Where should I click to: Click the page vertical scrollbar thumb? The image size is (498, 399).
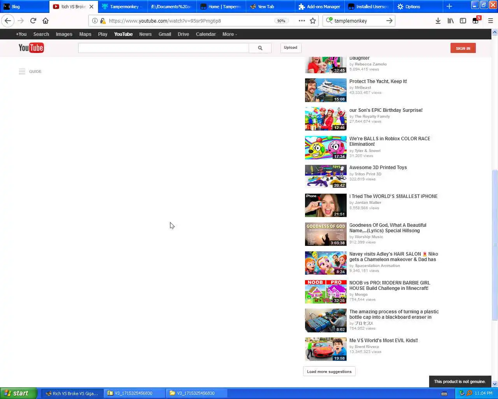tap(494, 245)
